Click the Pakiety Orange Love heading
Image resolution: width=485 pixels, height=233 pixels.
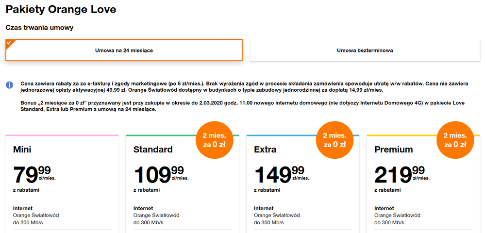point(61,9)
